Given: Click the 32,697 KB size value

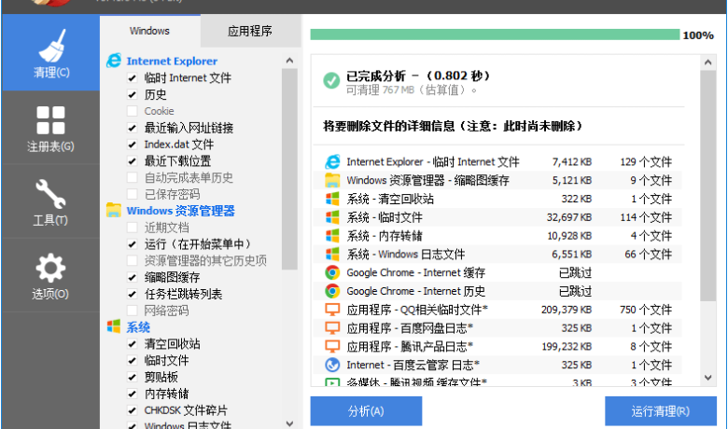Looking at the screenshot, I should (568, 217).
